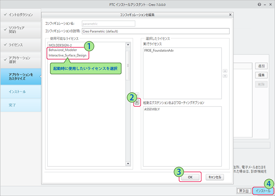Confirm with the OK button

coord(190,177)
